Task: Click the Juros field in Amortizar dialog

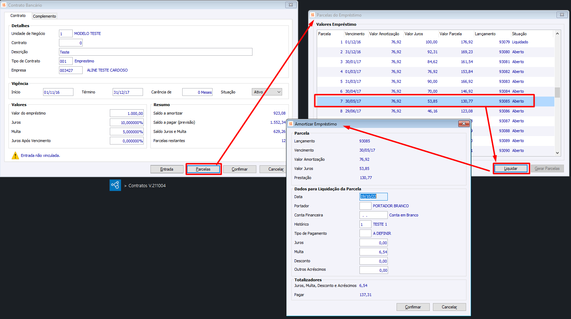Action: [374, 243]
